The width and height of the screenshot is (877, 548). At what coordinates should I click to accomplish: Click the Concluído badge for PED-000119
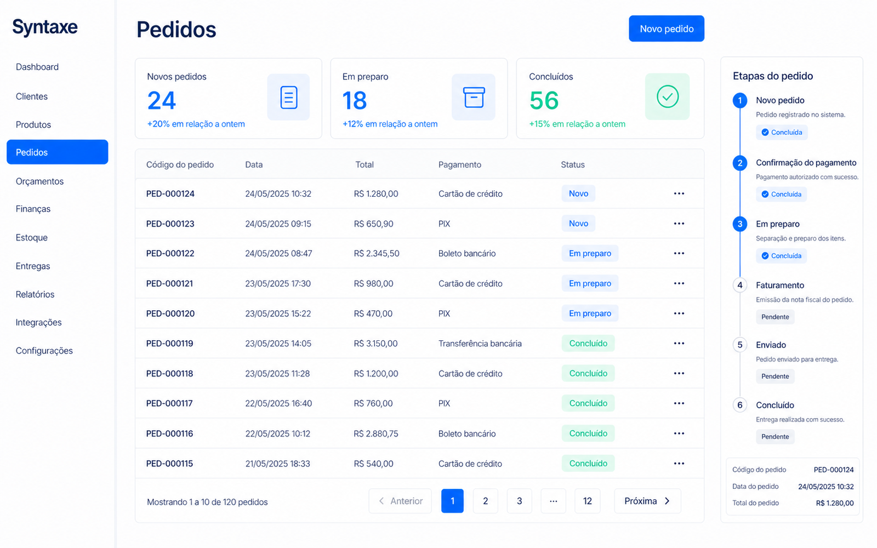[x=588, y=343]
